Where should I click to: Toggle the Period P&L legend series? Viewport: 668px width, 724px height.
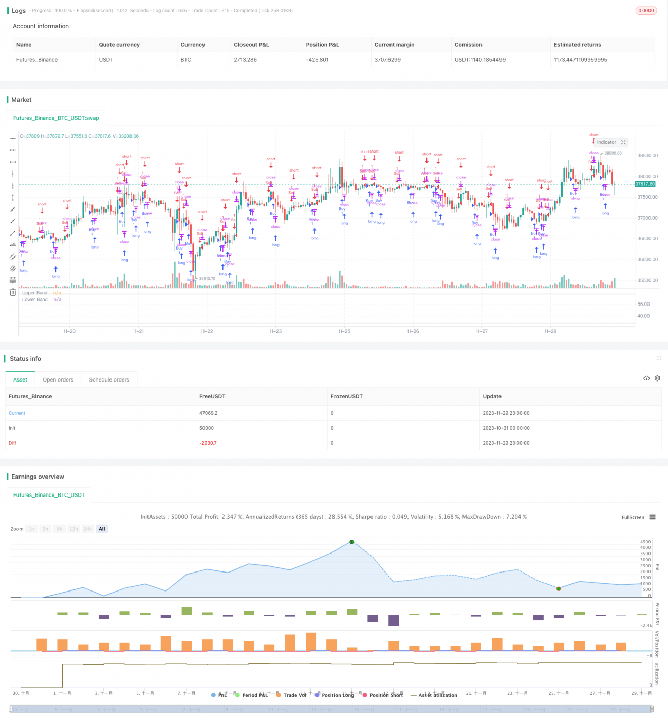pyautogui.click(x=251, y=695)
